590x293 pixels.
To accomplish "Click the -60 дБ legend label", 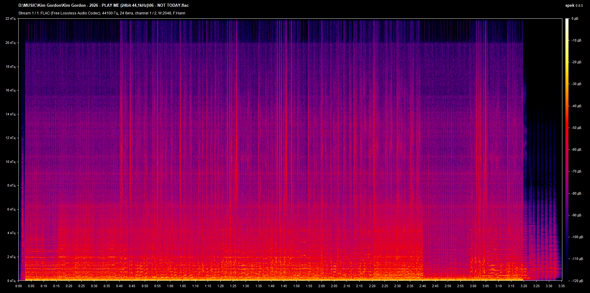I will click(x=576, y=150).
